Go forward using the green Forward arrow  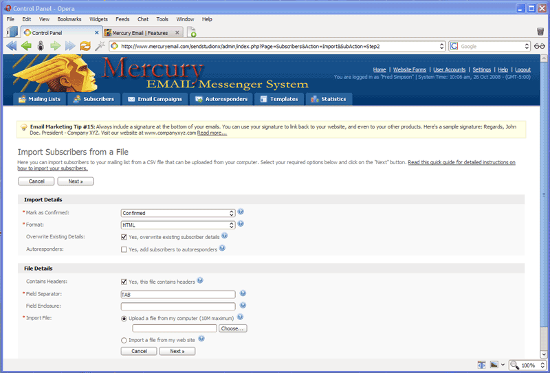(56, 46)
